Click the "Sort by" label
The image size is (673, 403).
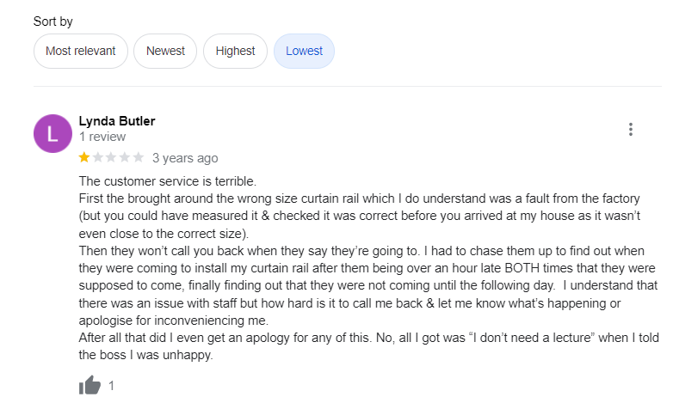pyautogui.click(x=53, y=21)
